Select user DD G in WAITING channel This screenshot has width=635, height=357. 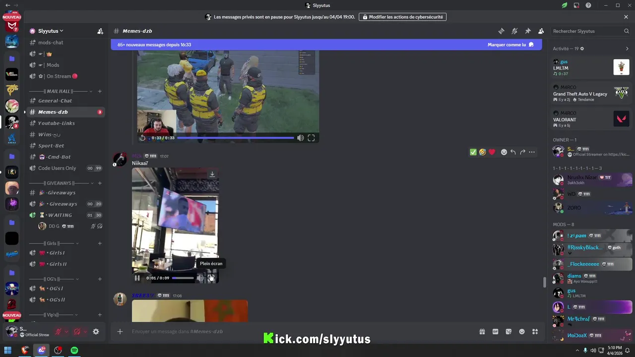[70, 226]
